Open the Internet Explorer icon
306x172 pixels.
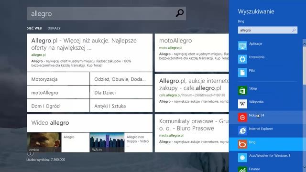tap(242, 131)
